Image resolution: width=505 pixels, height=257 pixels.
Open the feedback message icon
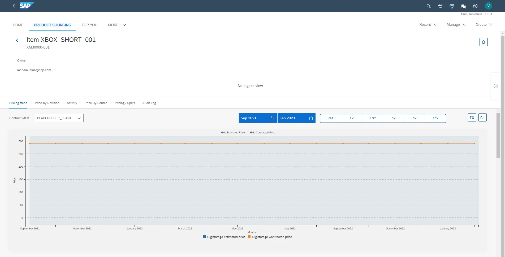pos(452,6)
